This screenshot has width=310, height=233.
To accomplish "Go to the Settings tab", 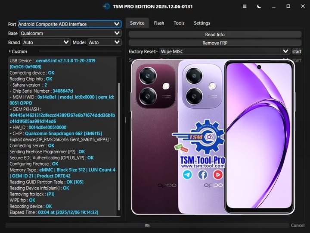I will 202,23.
